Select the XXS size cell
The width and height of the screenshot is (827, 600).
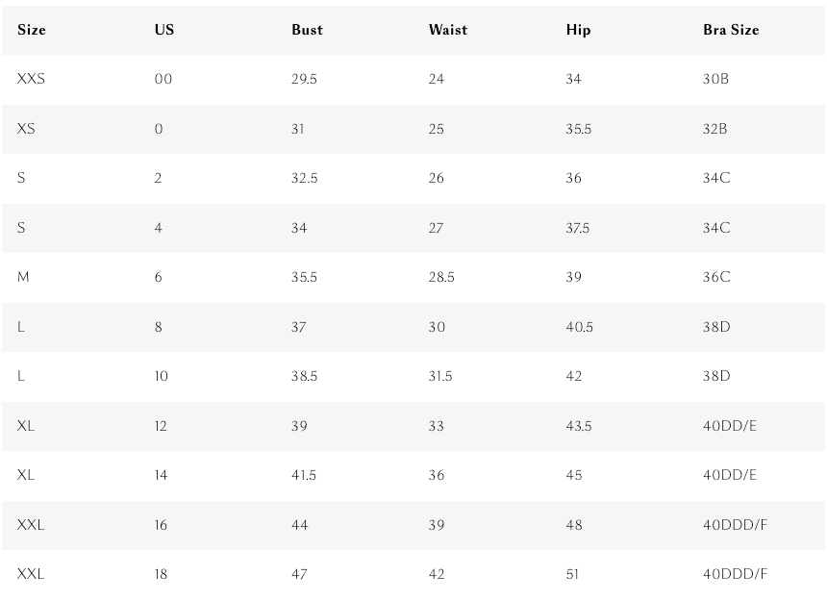(31, 79)
